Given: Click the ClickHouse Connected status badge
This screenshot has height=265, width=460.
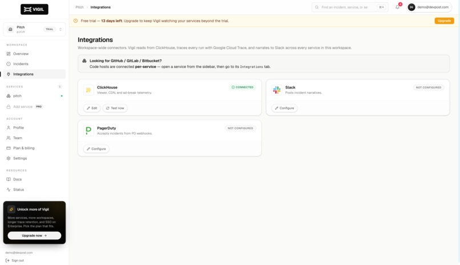Looking at the screenshot, I should pos(243,87).
